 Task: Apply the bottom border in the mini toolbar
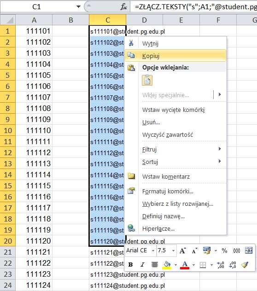203,265
